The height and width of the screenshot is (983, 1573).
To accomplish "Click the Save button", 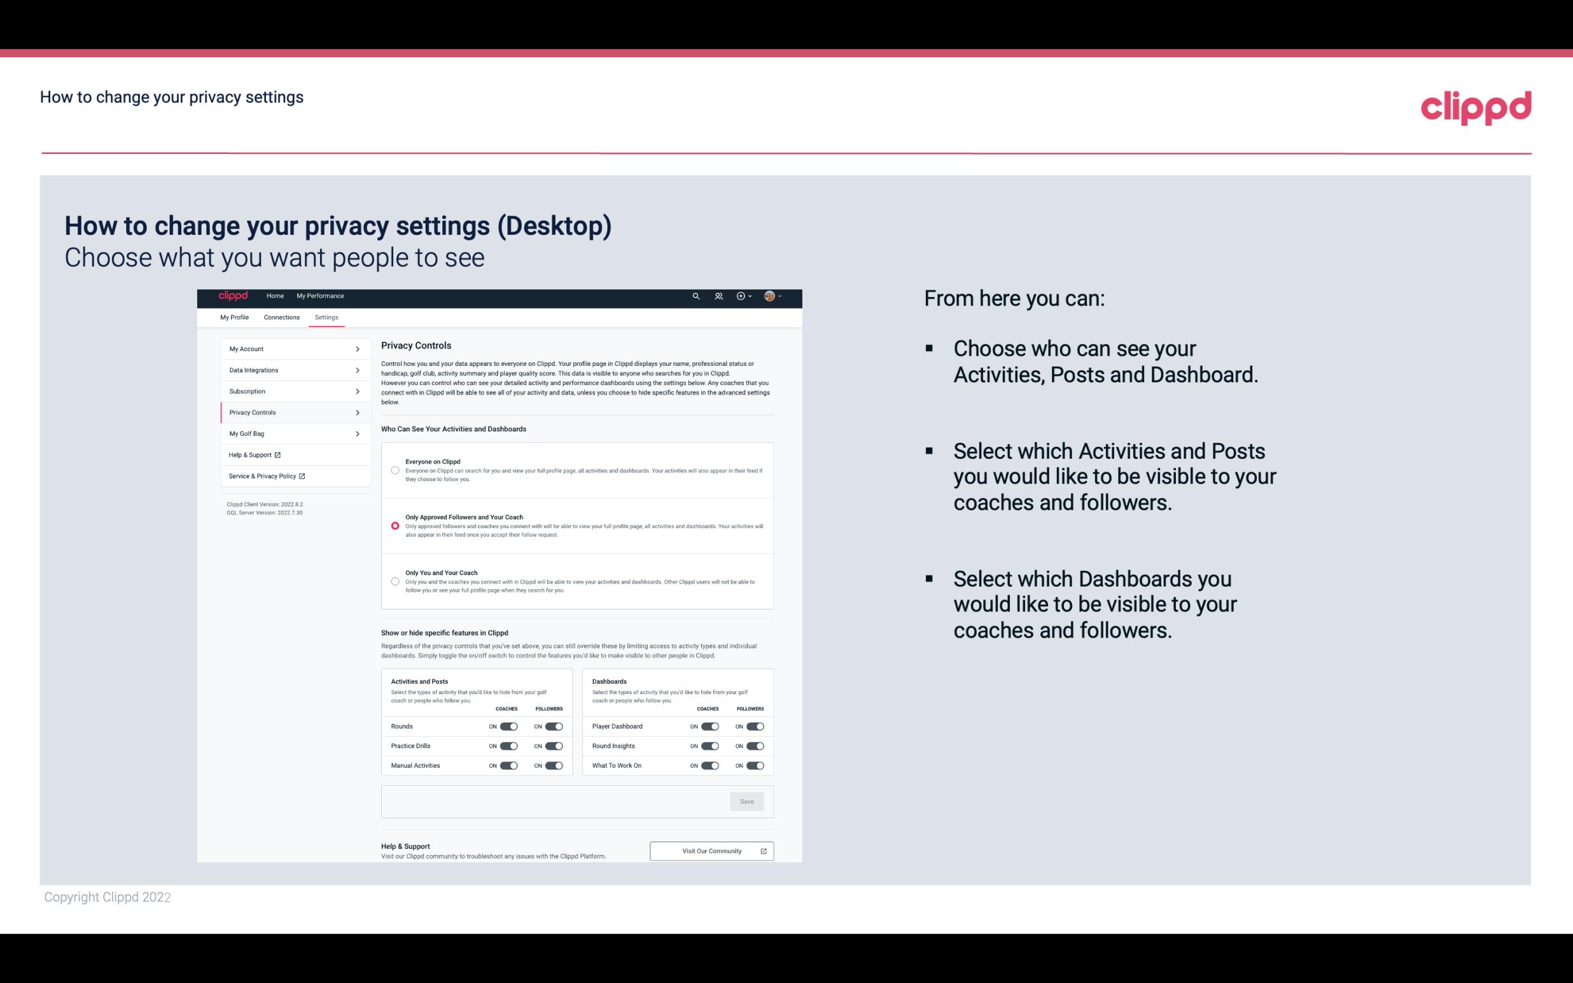I will 748,800.
